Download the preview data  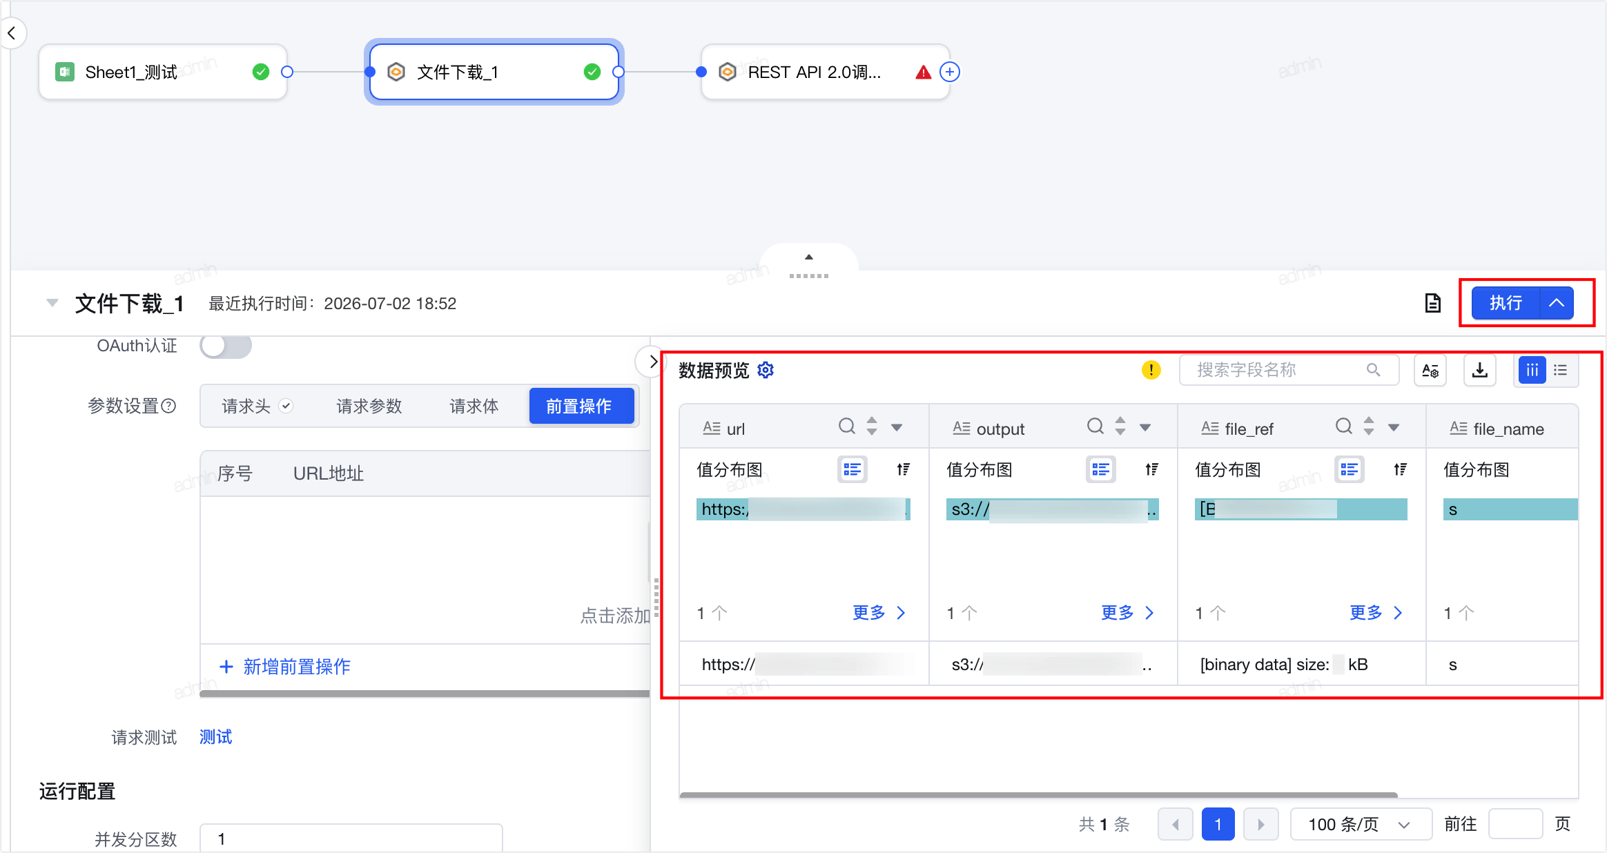click(x=1480, y=371)
